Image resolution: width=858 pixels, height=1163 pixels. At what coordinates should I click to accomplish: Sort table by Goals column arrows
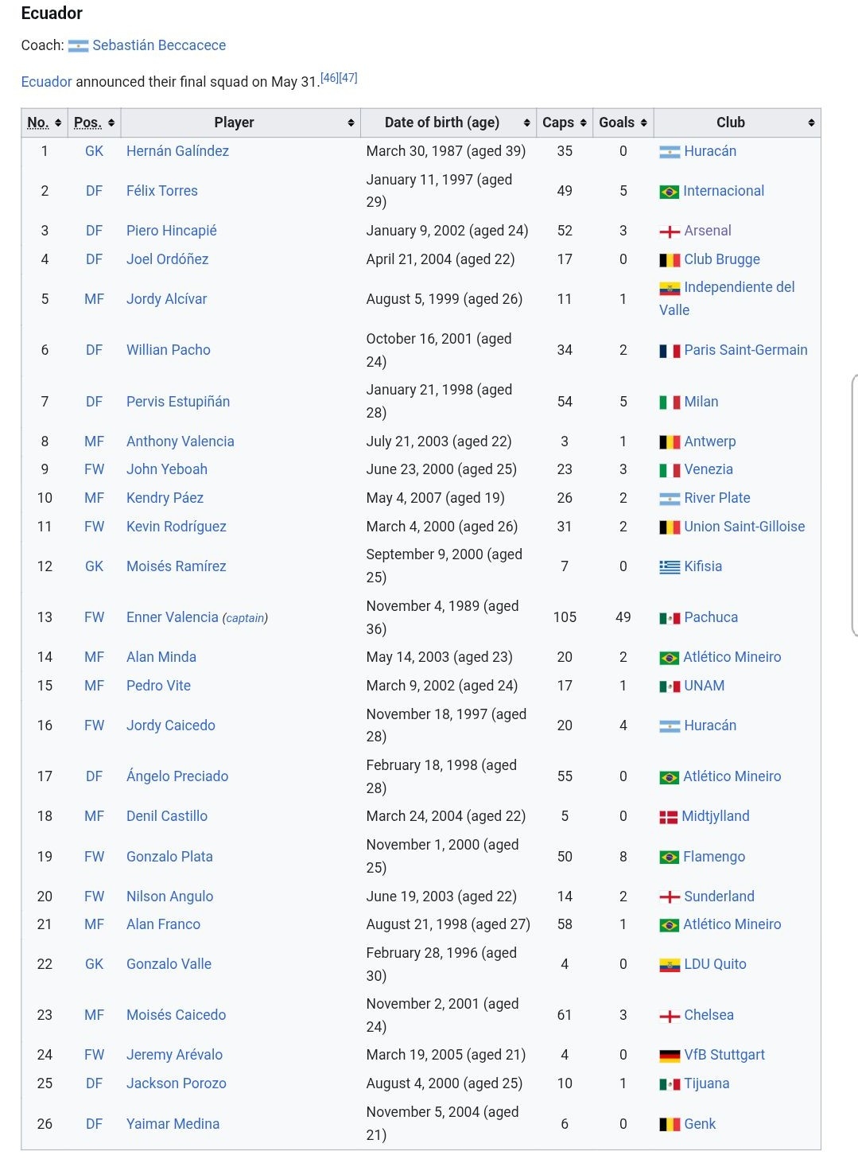643,123
